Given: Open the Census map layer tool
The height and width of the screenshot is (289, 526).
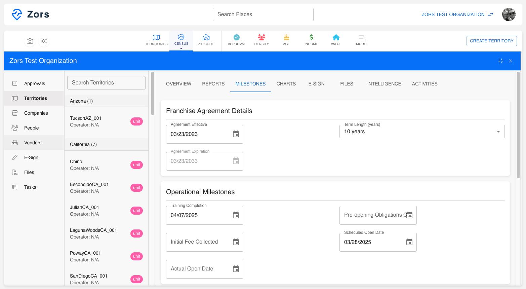Looking at the screenshot, I should pos(181,40).
